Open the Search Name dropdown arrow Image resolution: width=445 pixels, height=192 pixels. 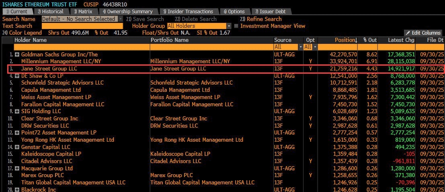pyautogui.click(x=120, y=19)
